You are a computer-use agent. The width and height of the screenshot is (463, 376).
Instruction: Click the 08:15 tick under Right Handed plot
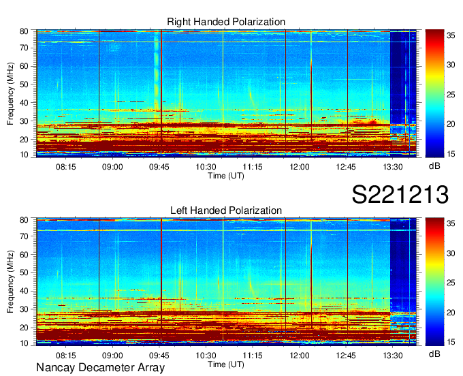[66, 167]
